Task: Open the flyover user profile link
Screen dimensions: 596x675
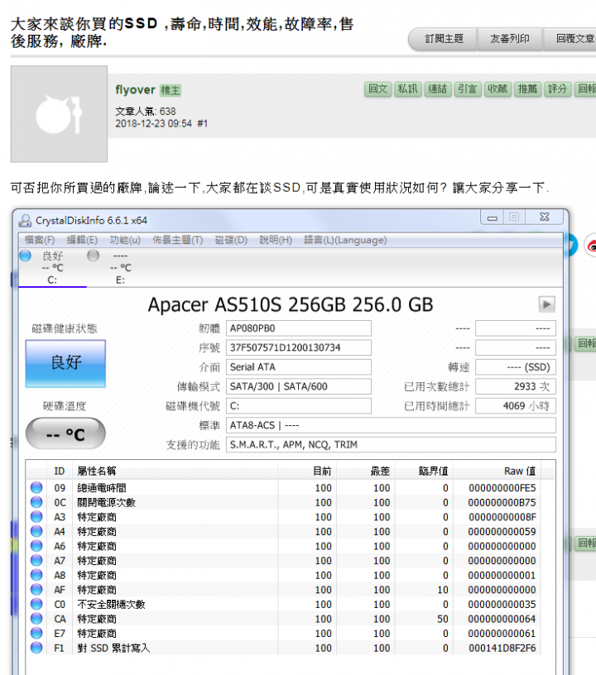Action: click(x=135, y=89)
